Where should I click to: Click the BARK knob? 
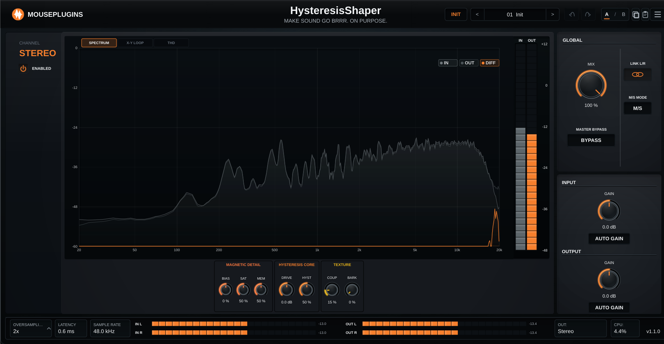(352, 290)
